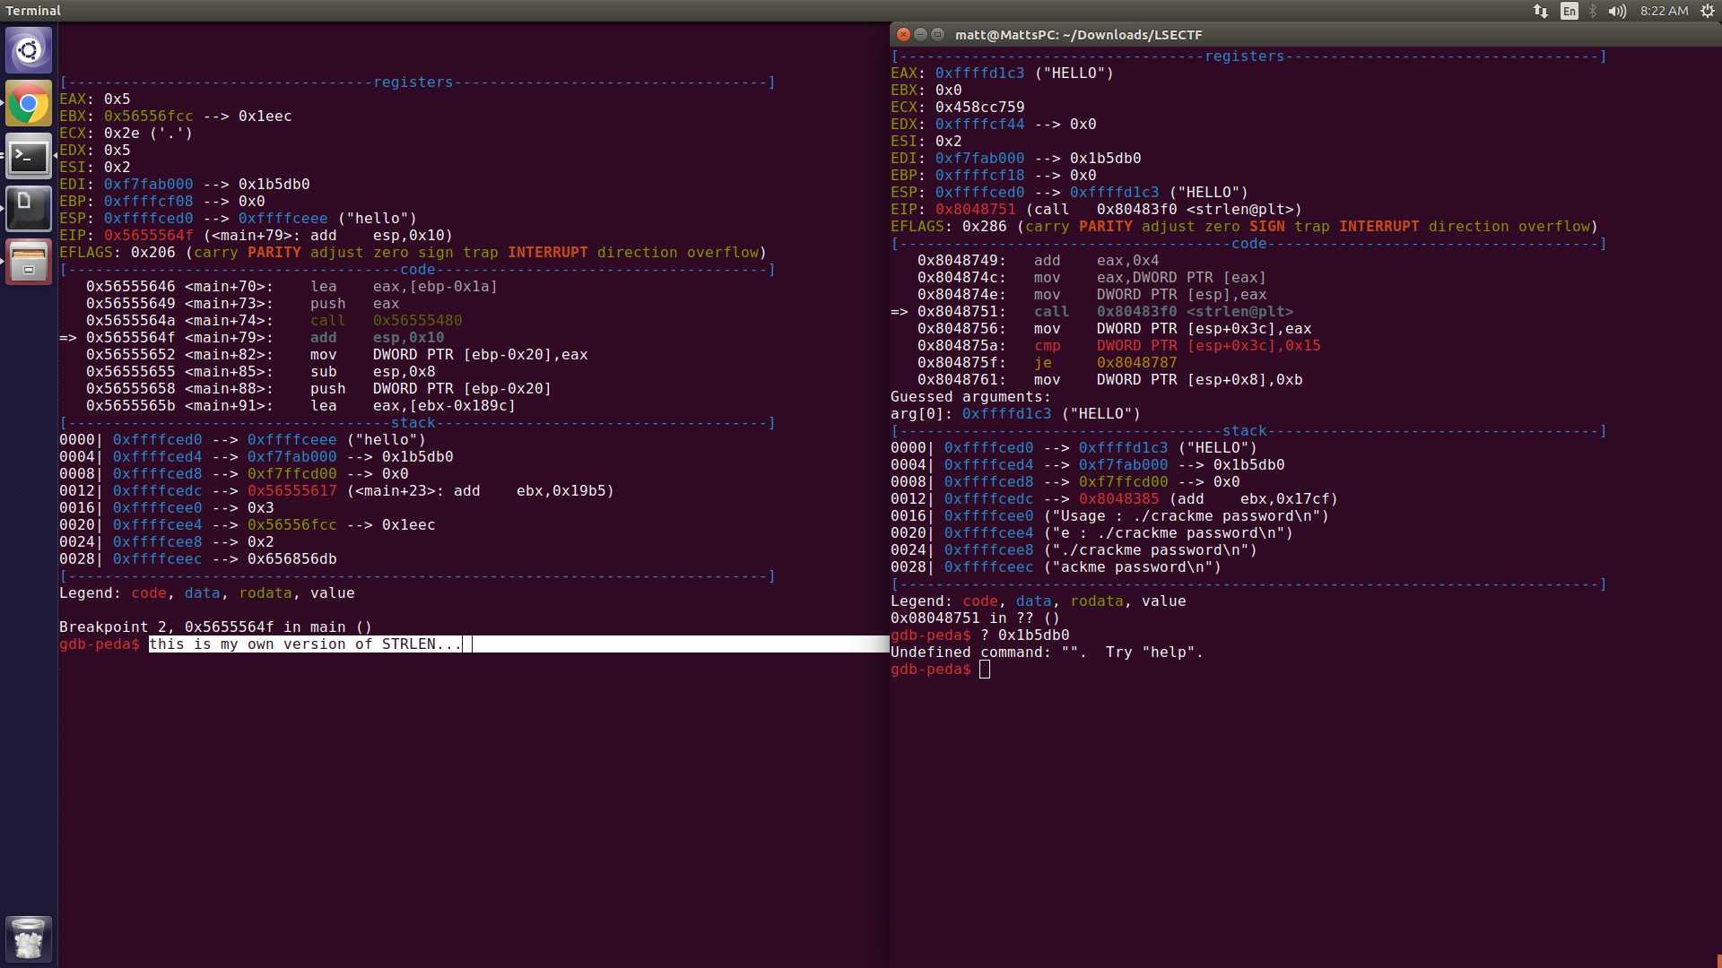Click right stack 0028 'acme password' entry
The image size is (1722, 968).
click(1057, 567)
